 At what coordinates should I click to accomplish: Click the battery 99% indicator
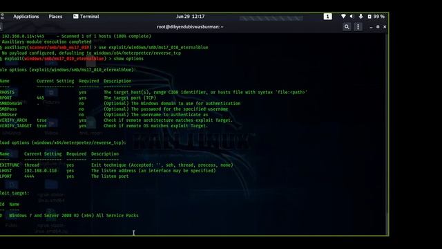click(x=376, y=17)
